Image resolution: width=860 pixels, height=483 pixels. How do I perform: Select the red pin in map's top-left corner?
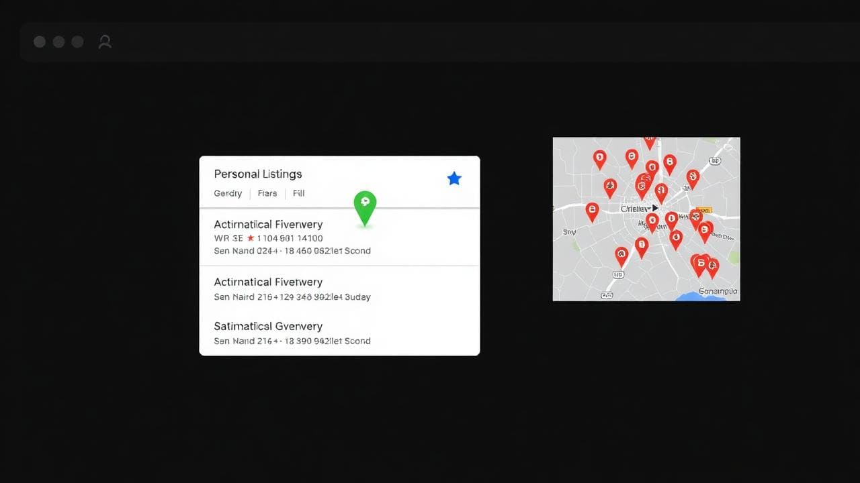[x=599, y=158]
